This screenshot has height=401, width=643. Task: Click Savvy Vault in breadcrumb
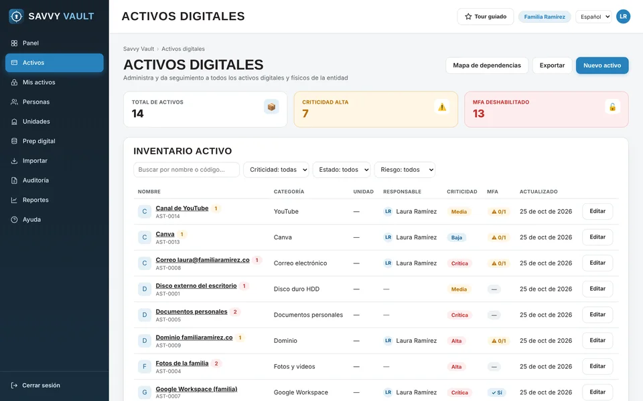[x=139, y=49]
